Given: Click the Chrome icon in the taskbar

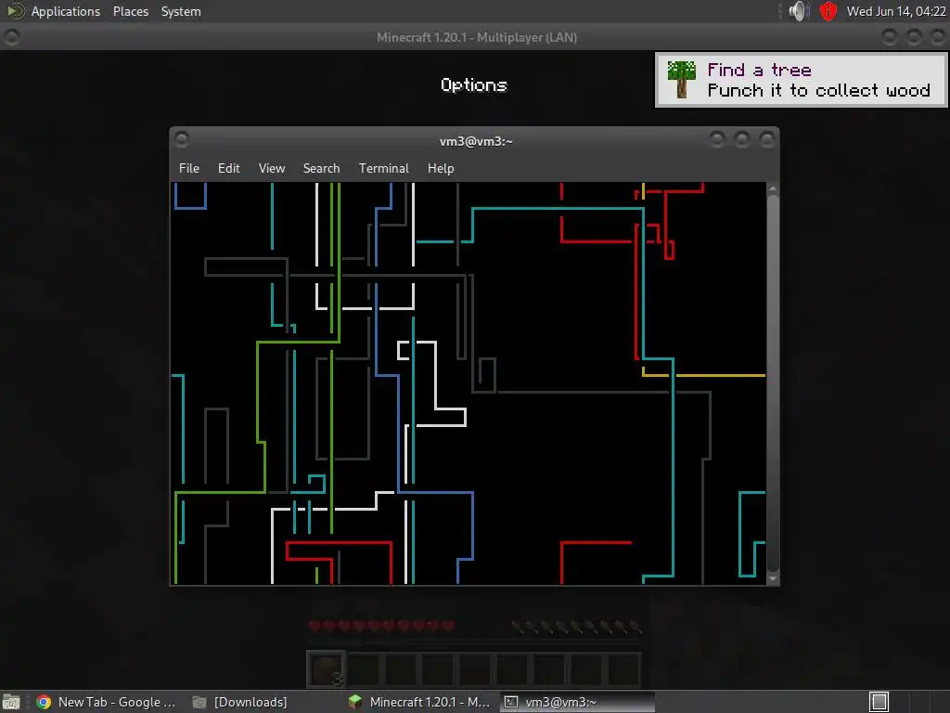Looking at the screenshot, I should (x=44, y=702).
